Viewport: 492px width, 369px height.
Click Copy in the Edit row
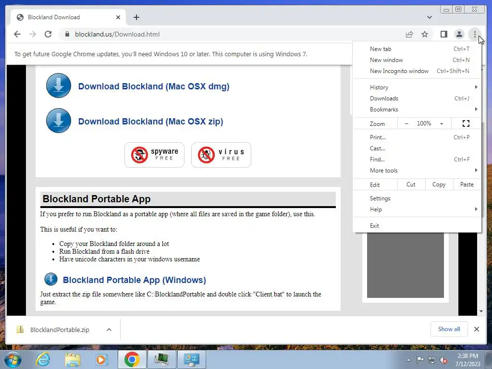(439, 184)
